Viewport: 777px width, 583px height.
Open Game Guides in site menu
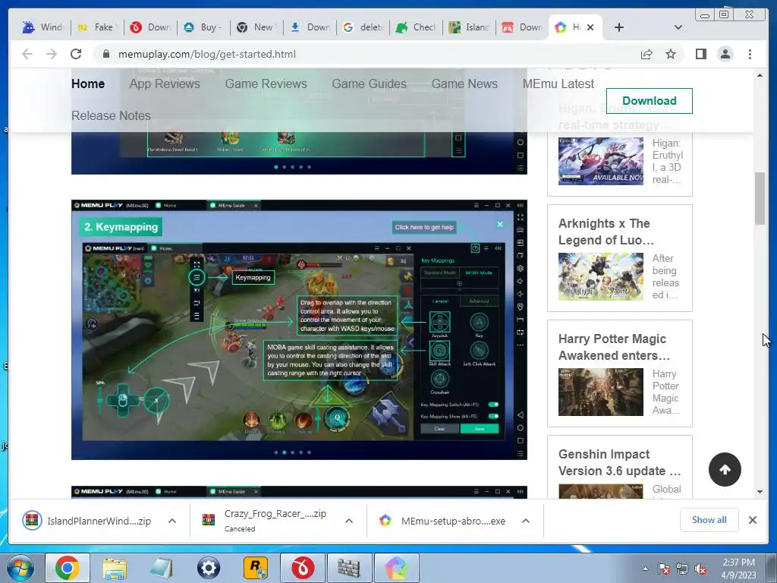click(x=370, y=84)
